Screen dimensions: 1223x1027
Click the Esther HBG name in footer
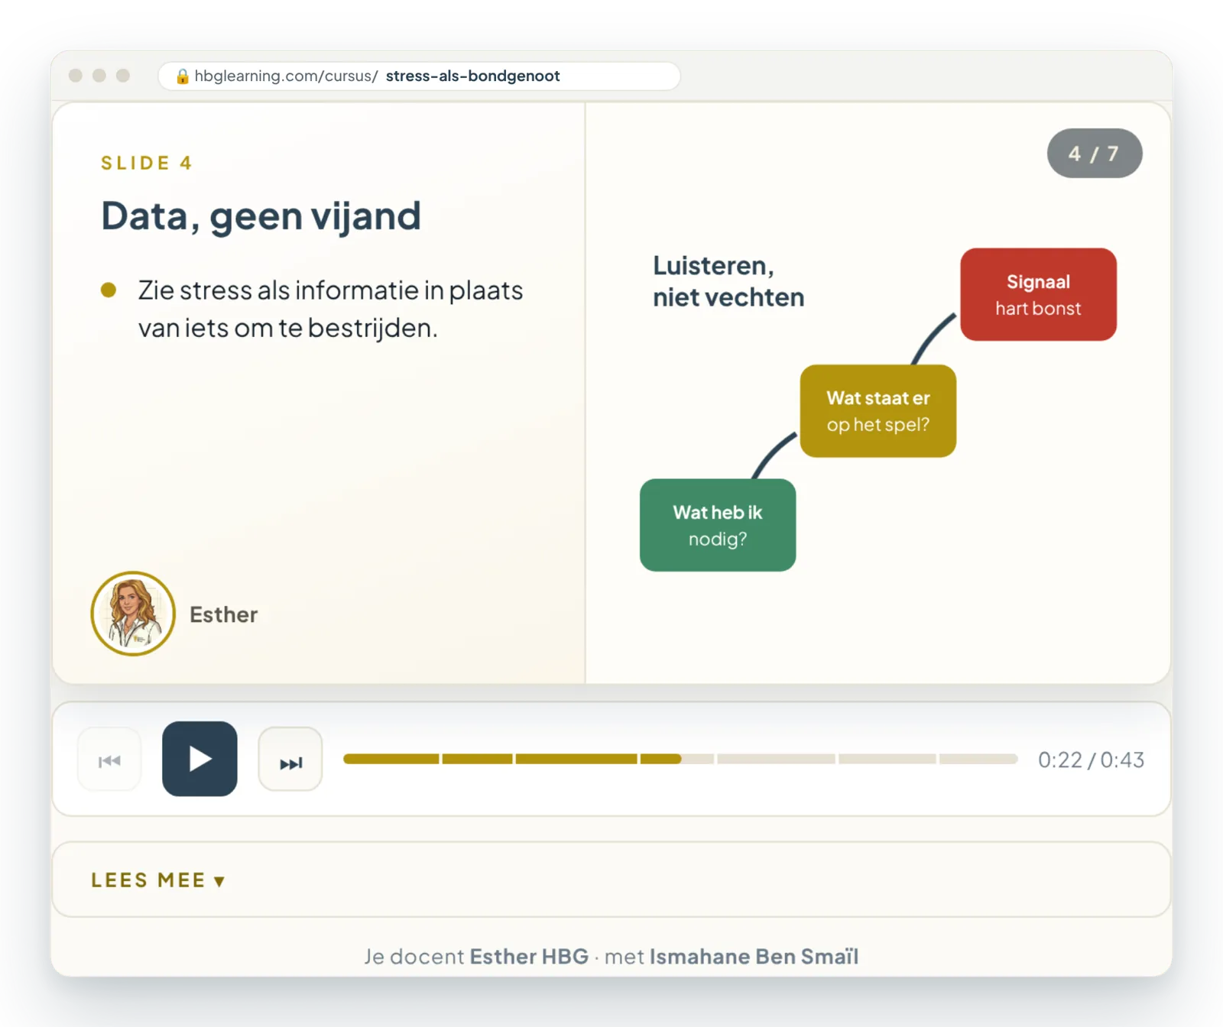[x=529, y=957]
